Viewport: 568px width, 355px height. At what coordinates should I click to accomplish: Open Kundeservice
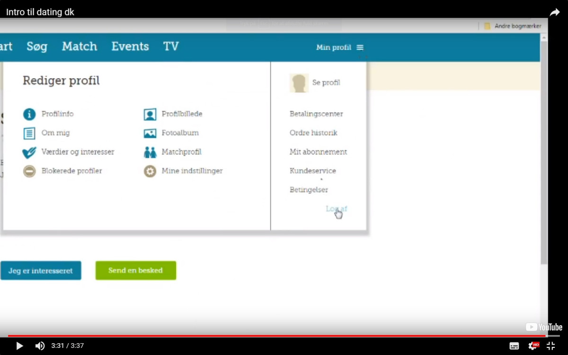[x=313, y=171]
